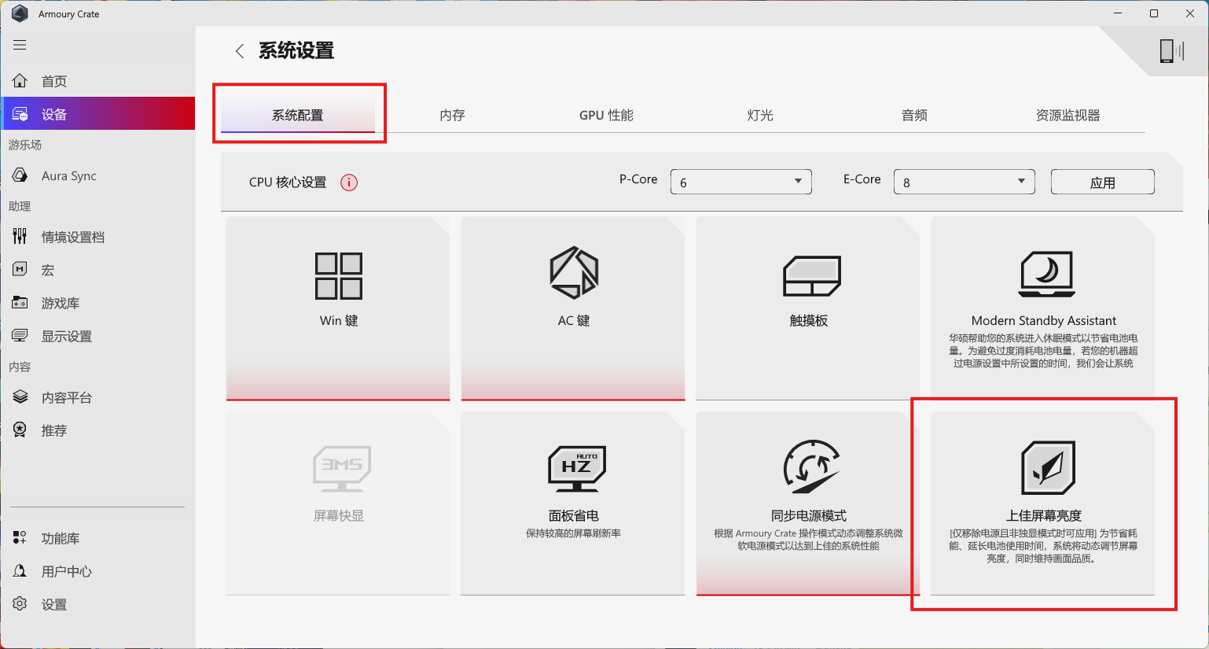Open Aura Sync from the sidebar
Screen dimensions: 1209x649
(x=68, y=176)
